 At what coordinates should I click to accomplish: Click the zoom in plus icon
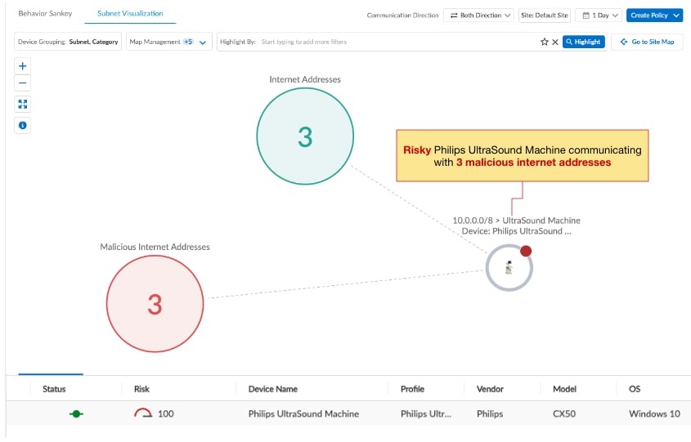pyautogui.click(x=23, y=66)
